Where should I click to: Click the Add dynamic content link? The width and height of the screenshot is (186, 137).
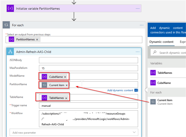pos(120,90)
